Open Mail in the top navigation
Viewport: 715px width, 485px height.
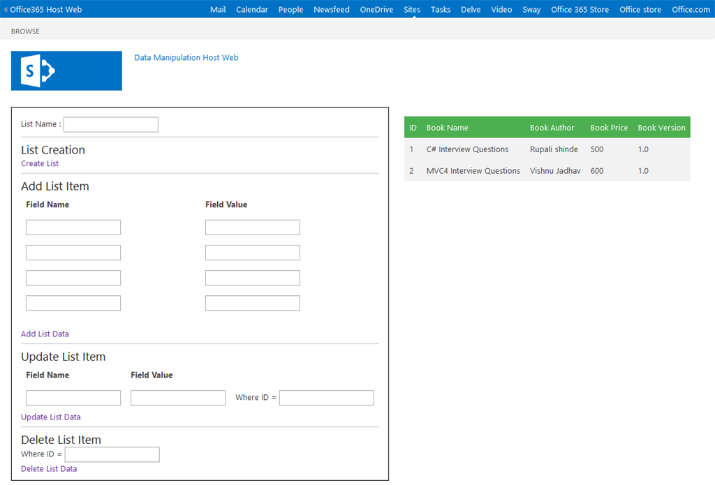tap(218, 10)
